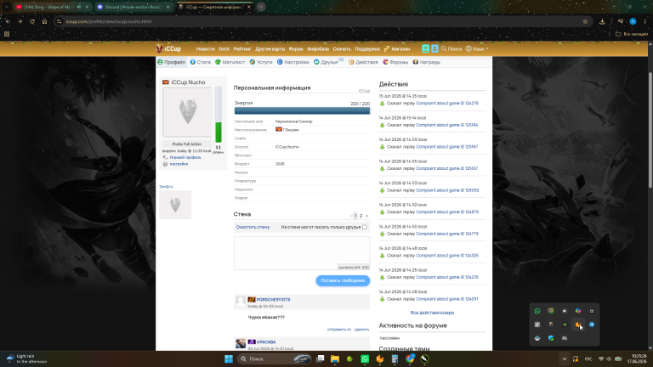Click the iCCup.Nucho profile avatar image

click(187, 112)
